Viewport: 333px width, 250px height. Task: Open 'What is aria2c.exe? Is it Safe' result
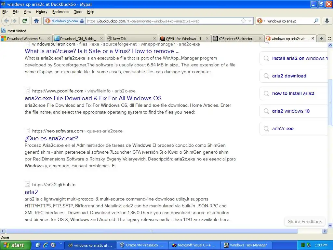pyautogui.click(x=102, y=51)
